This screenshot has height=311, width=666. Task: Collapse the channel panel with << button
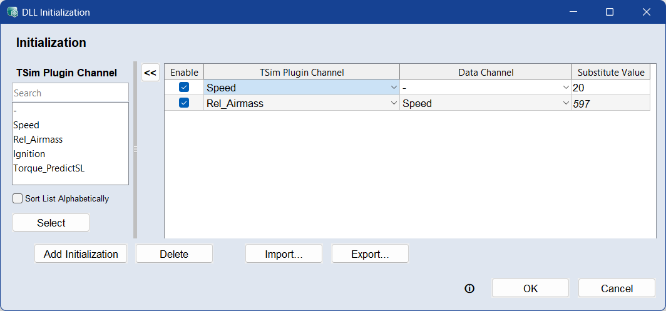pos(150,73)
